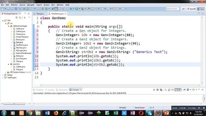Image resolution: width=206 pixels, height=116 pixels.
Task: Toggle Mark Occurrences highlighted toolbar button
Action: click(x=56, y=9)
